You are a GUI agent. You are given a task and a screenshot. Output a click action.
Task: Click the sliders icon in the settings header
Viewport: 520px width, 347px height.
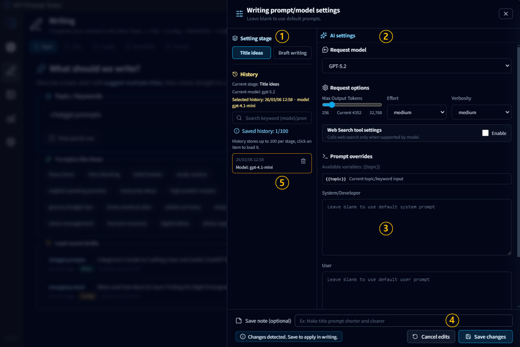point(239,14)
